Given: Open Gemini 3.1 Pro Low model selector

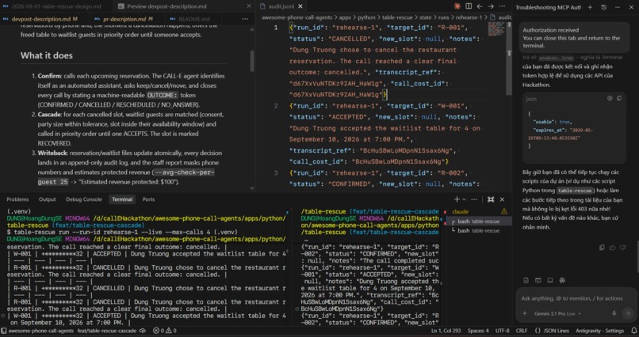Looking at the screenshot, I should coord(558,313).
